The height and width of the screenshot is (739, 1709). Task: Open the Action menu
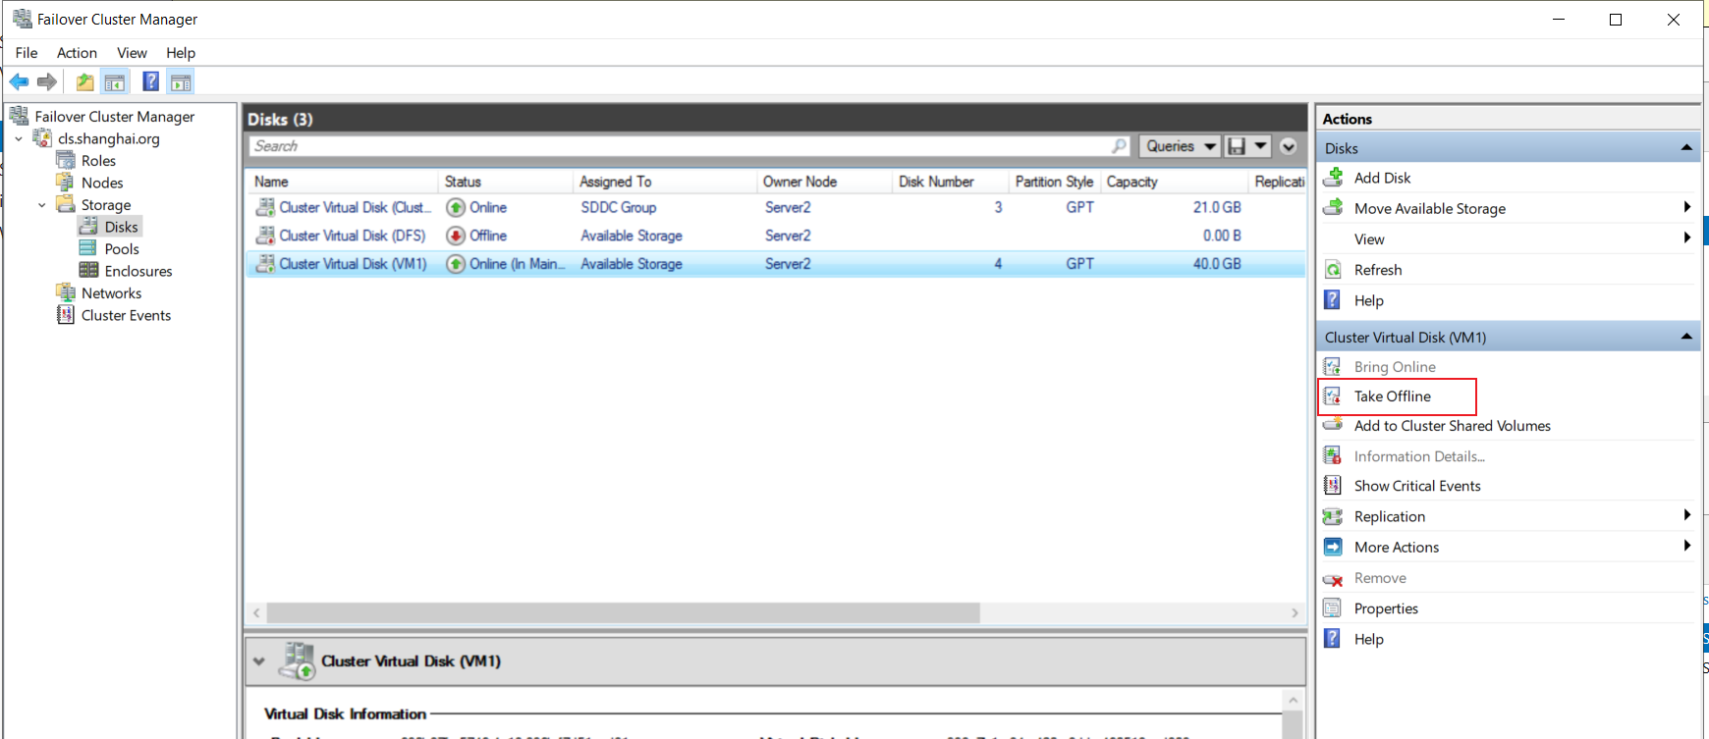[77, 53]
